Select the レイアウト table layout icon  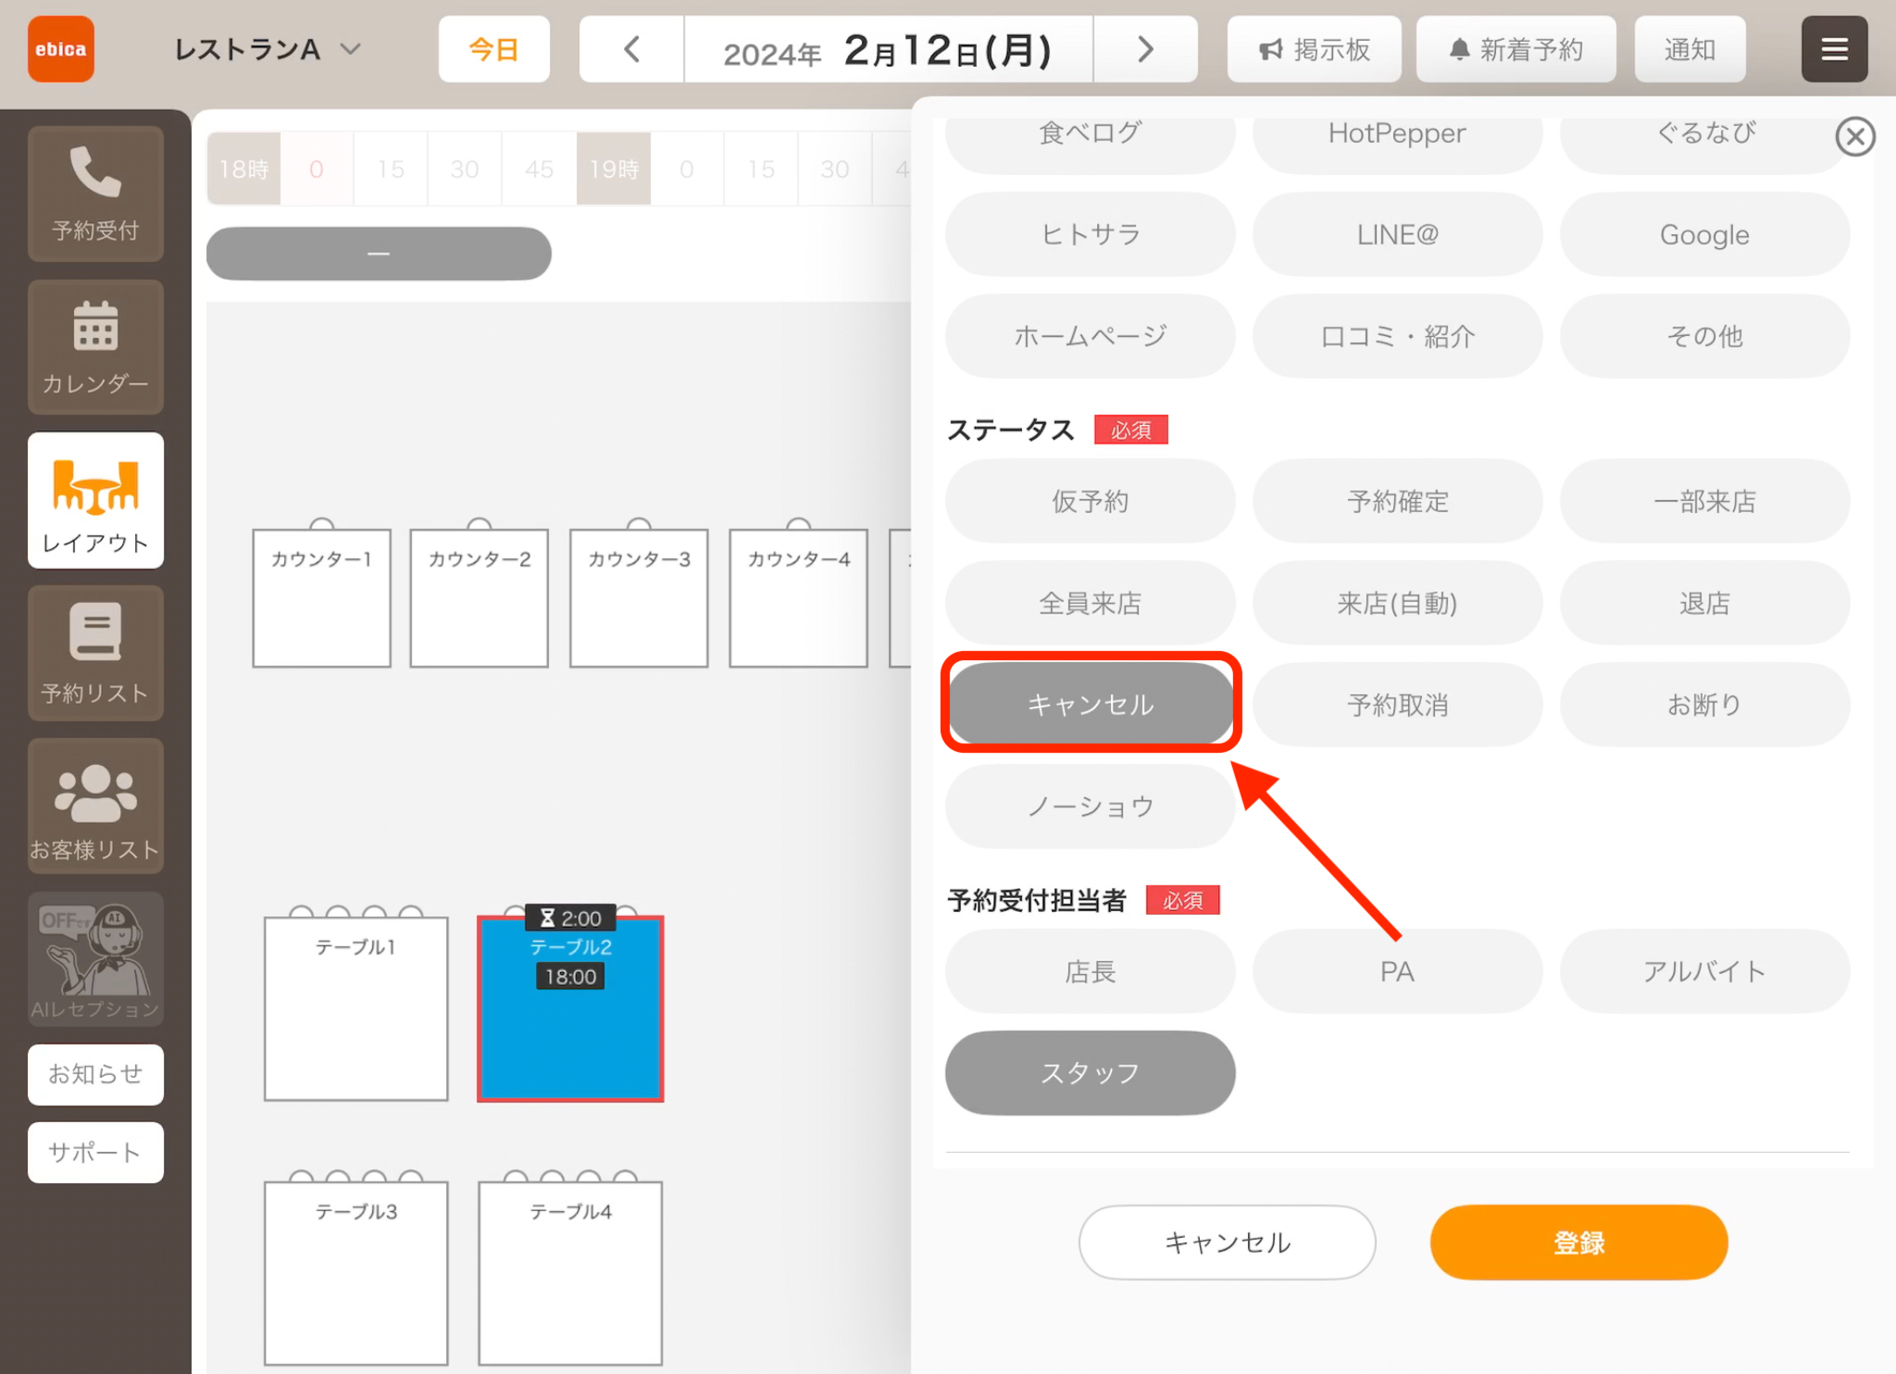[95, 500]
